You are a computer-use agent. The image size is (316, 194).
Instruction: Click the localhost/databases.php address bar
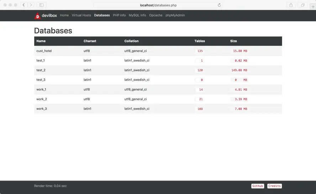158,5
